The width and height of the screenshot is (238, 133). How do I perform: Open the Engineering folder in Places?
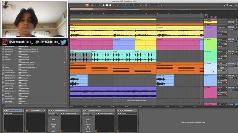pyautogui.click(x=8, y=86)
